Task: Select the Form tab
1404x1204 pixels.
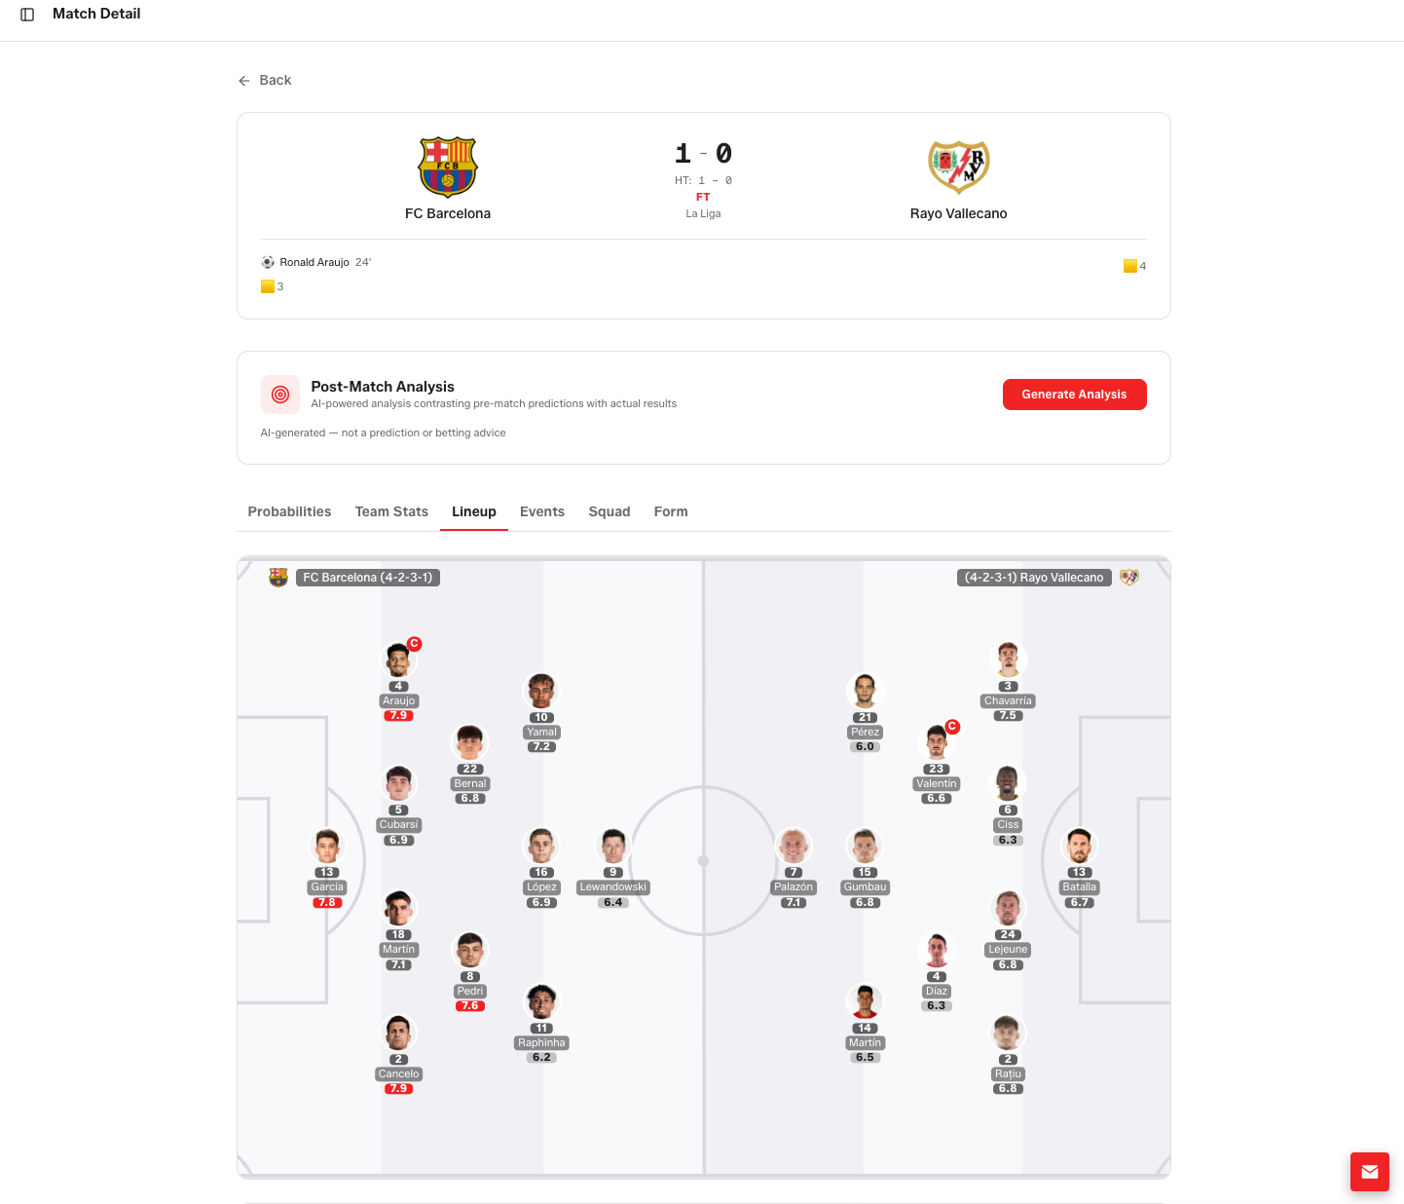Action: tap(671, 511)
